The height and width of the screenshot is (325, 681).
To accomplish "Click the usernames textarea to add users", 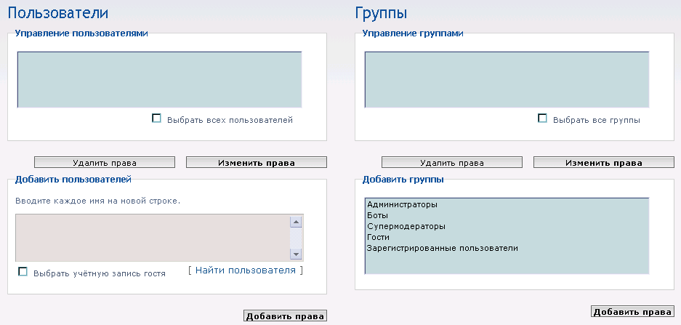I will [x=152, y=237].
